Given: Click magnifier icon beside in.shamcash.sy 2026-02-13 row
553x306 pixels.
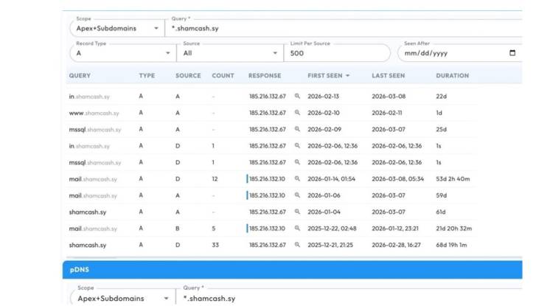Looking at the screenshot, I should pyautogui.click(x=298, y=97).
